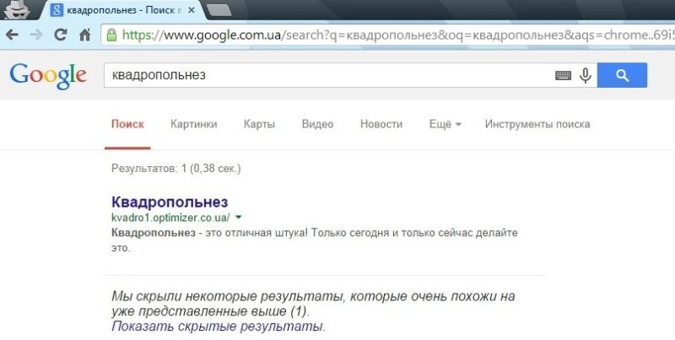The width and height of the screenshot is (675, 340).
Task: Reload the page with refresh icon
Action: pyautogui.click(x=61, y=35)
